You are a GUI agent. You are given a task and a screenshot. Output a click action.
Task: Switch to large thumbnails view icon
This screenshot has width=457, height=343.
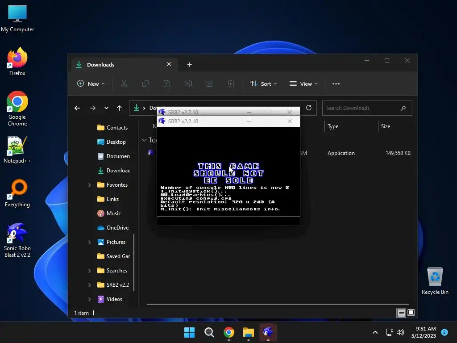coord(411,313)
